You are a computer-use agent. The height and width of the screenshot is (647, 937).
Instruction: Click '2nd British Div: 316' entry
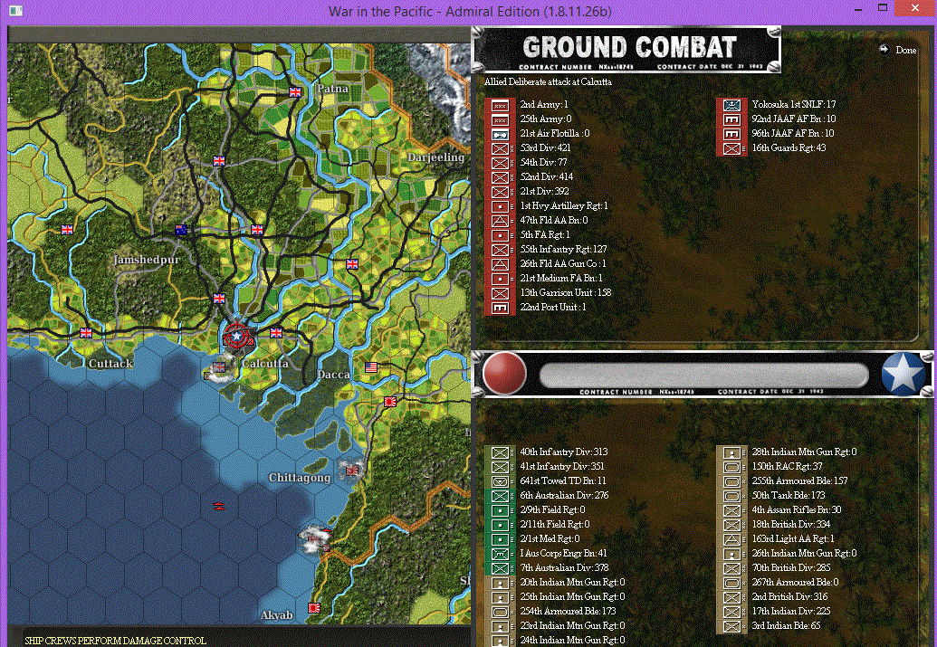(789, 596)
